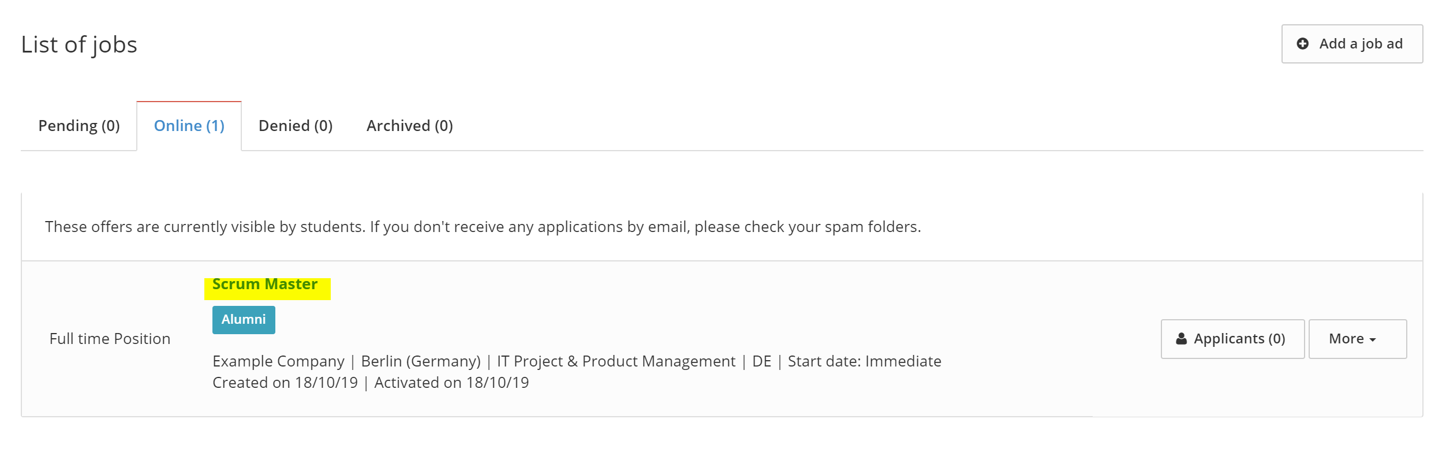
Task: Click the Alumni badge label
Action: (x=244, y=320)
